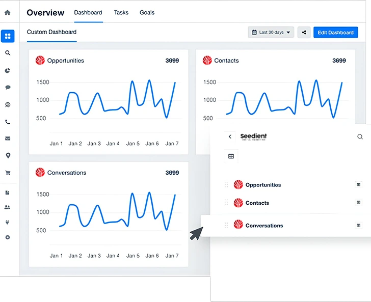Open the plug integrations icon in sidebar

(x=7, y=222)
